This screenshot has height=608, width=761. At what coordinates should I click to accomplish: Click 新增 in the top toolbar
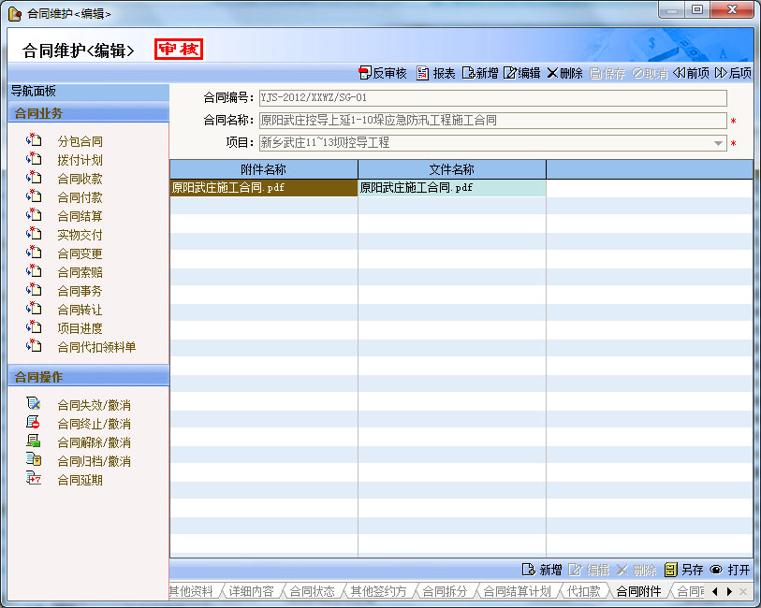[x=480, y=73]
